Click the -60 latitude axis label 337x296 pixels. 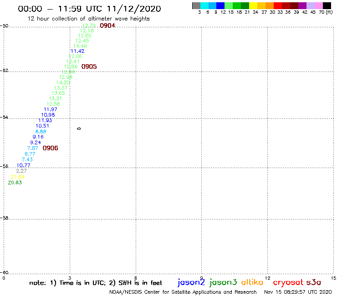[4, 273]
